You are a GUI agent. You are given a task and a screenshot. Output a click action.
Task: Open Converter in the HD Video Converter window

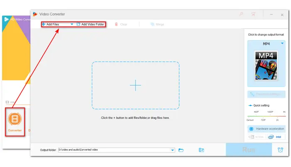point(15,122)
